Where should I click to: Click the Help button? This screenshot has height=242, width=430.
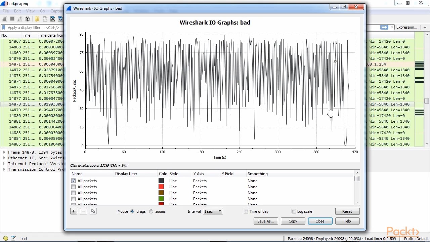pyautogui.click(x=347, y=221)
